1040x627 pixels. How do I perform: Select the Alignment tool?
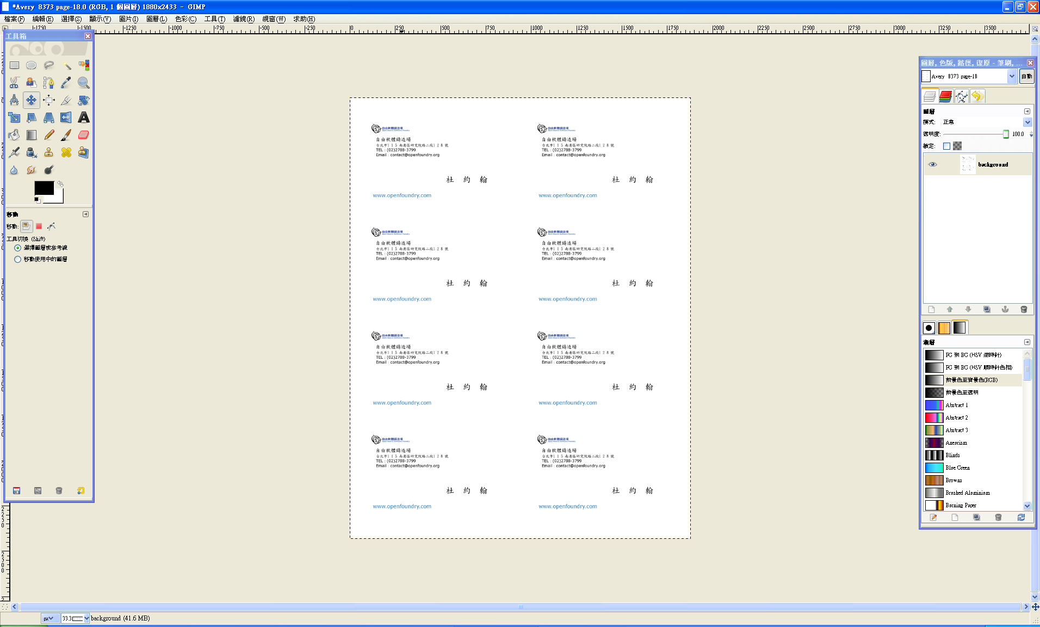[x=49, y=100]
